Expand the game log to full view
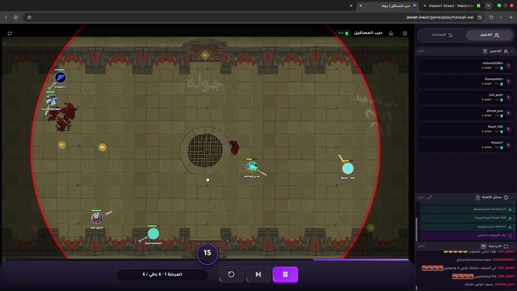 (430, 197)
